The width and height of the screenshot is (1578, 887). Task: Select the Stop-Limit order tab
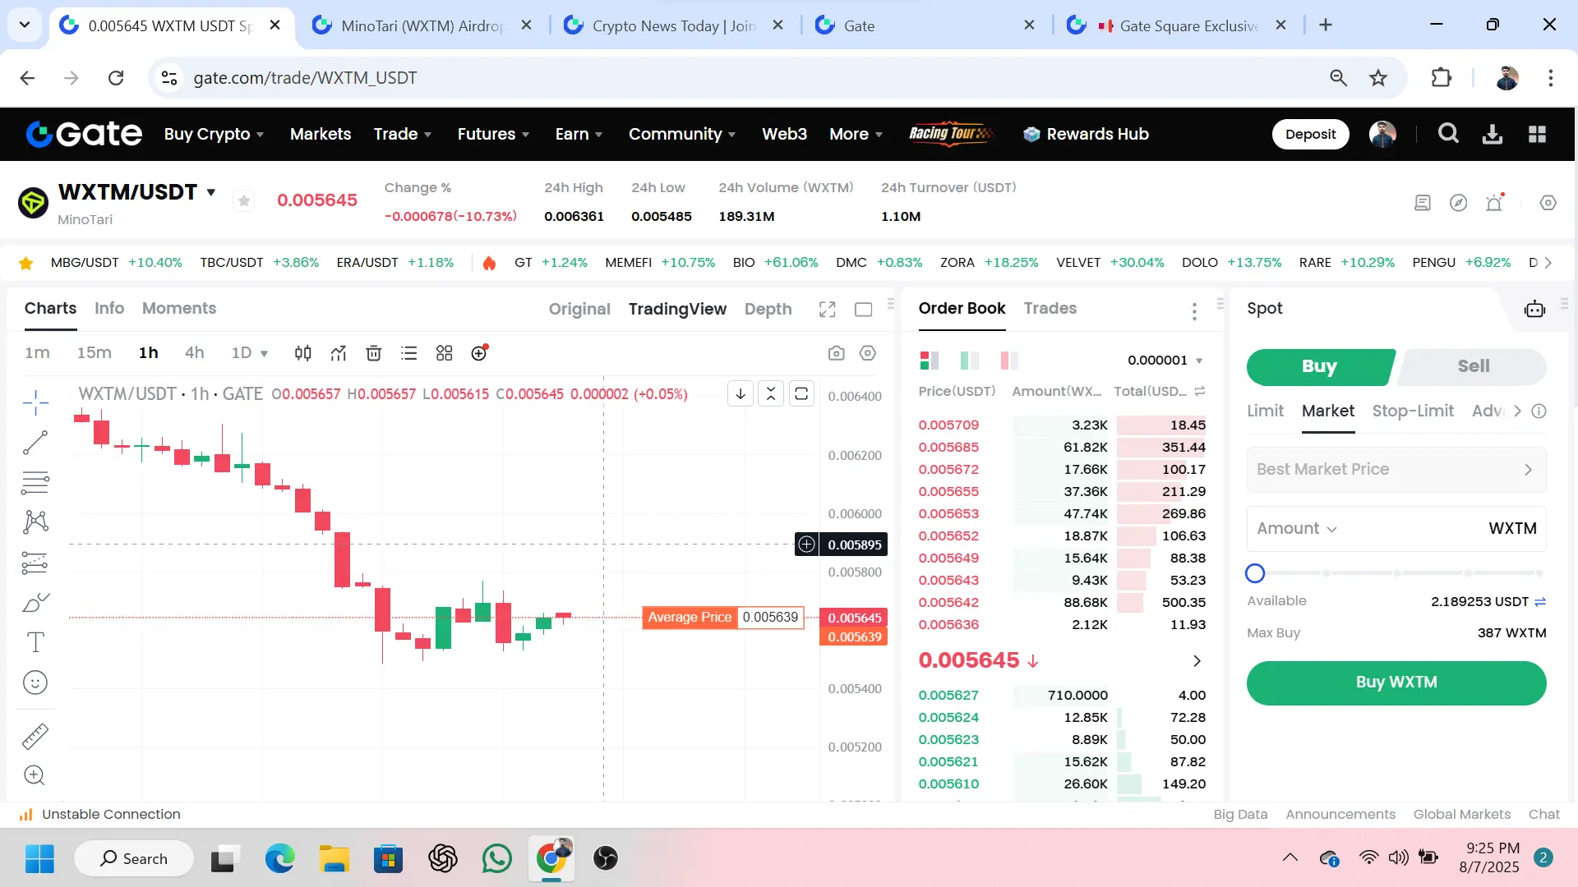[x=1413, y=411]
